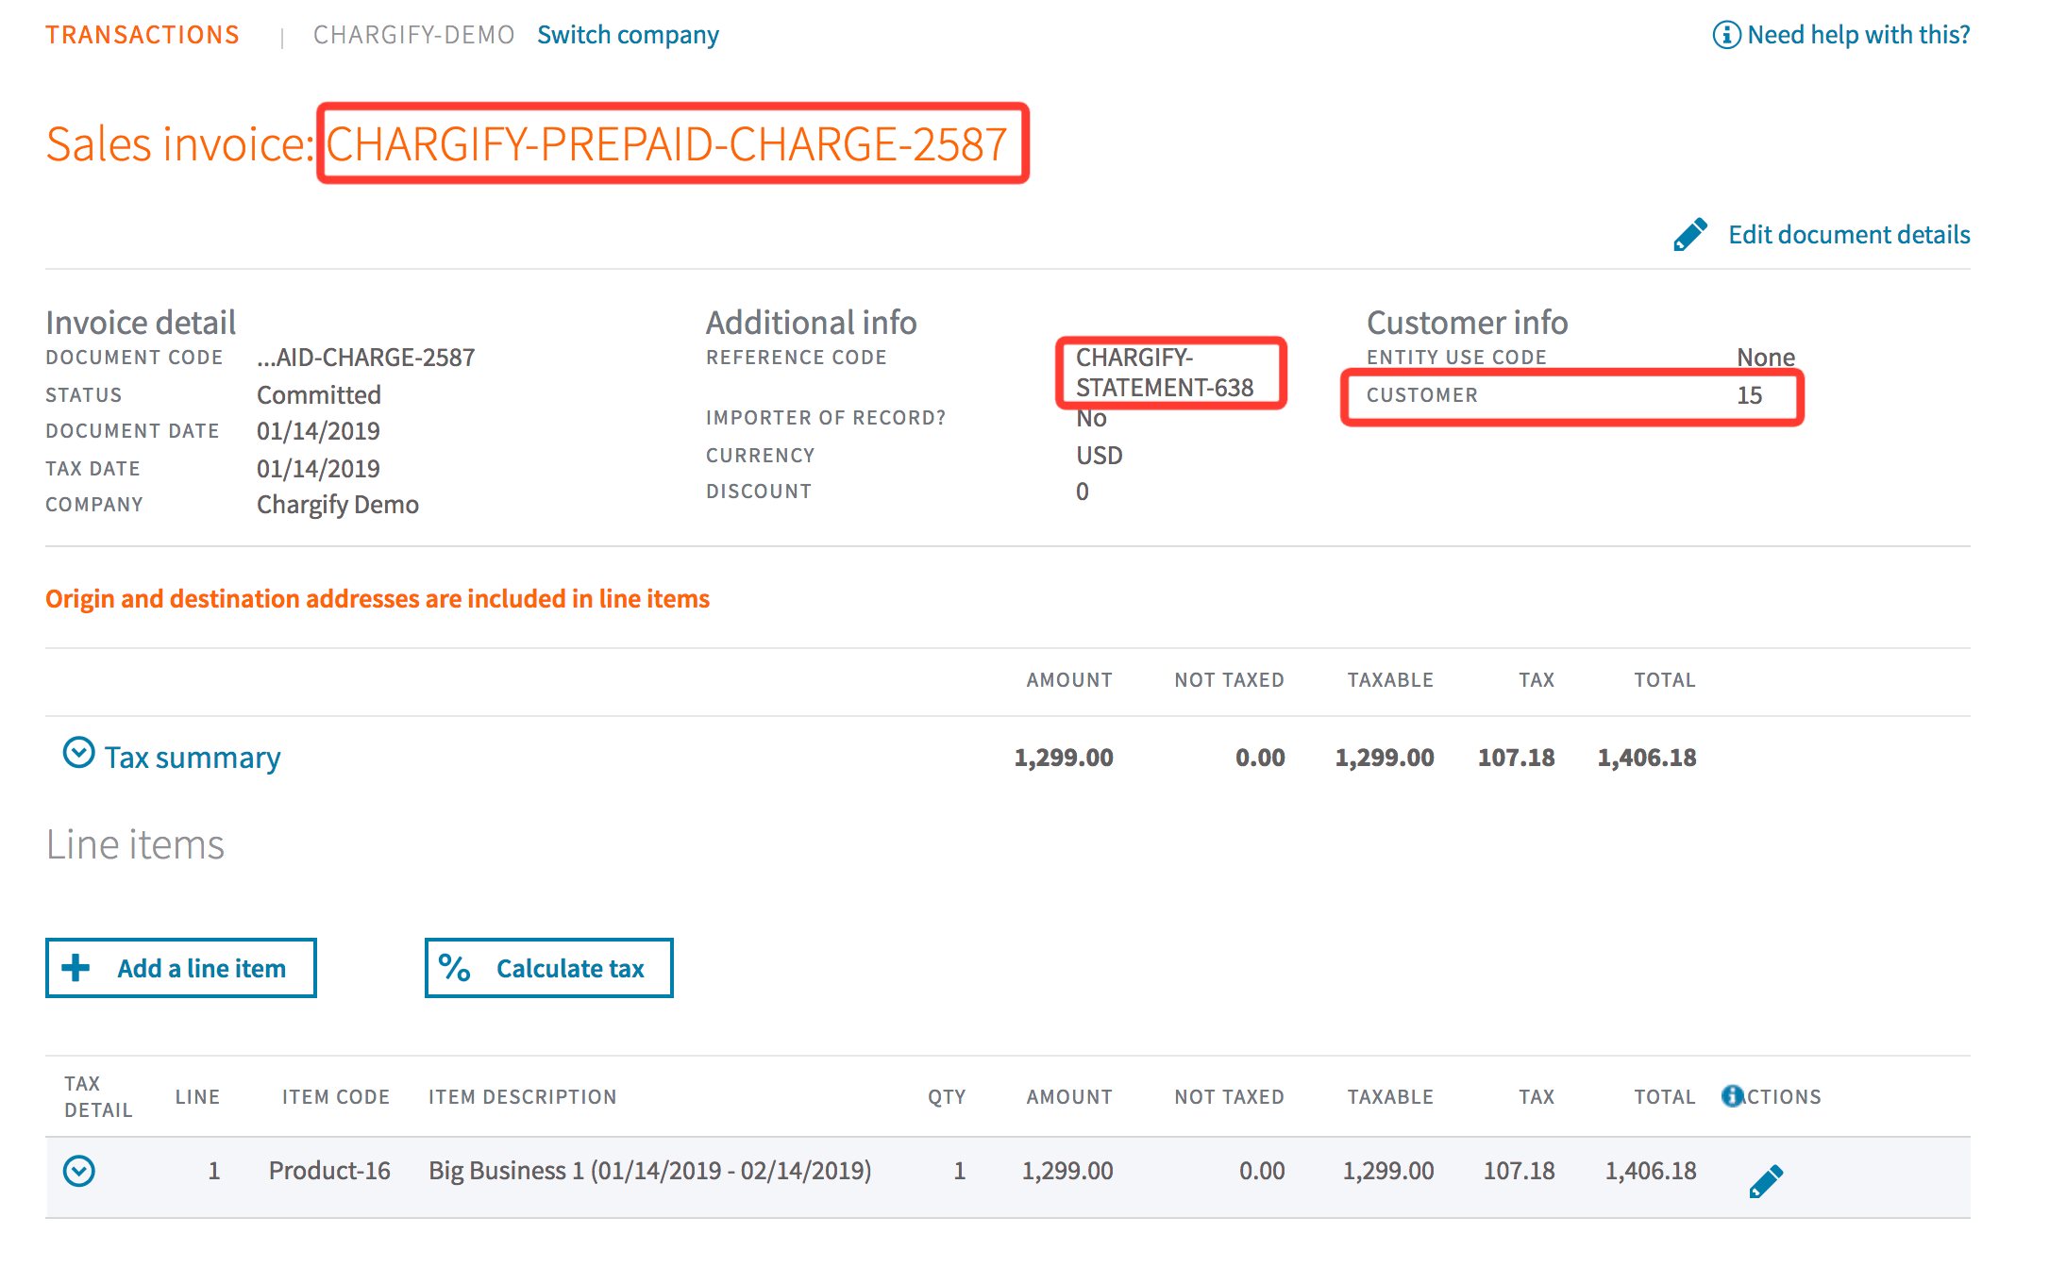Click the QTY column header
This screenshot has width=2066, height=1267.
pos(947,1096)
